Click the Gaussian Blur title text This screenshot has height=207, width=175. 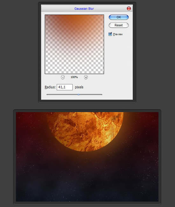84,9
